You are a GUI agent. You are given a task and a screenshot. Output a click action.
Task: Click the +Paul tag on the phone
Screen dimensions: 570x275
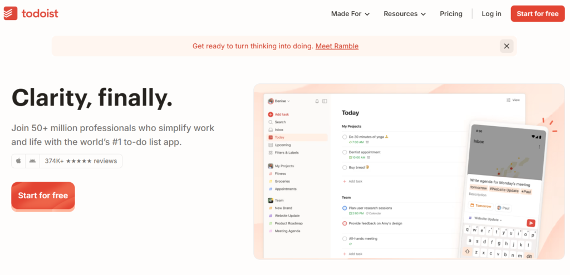pyautogui.click(x=525, y=191)
